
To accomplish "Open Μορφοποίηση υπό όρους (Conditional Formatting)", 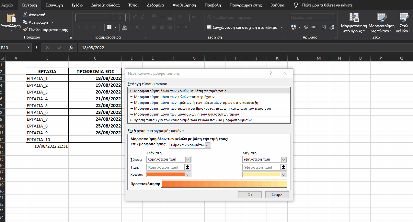I will pos(354,23).
